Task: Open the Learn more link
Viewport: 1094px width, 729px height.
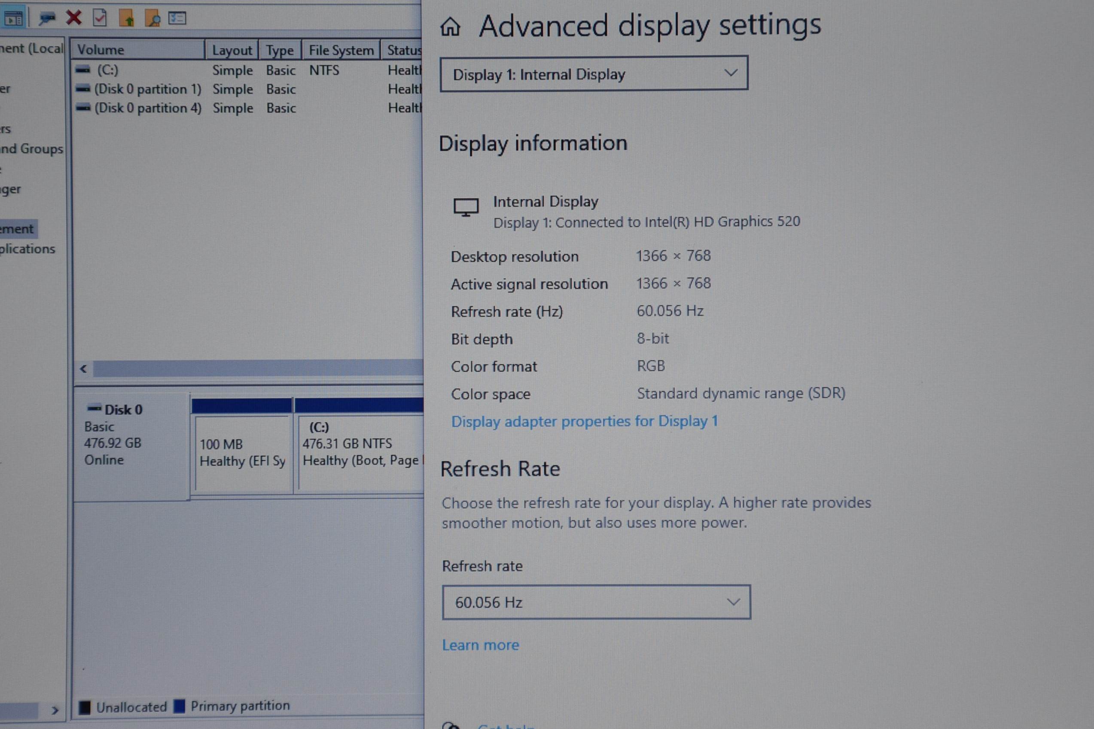Action: (481, 645)
